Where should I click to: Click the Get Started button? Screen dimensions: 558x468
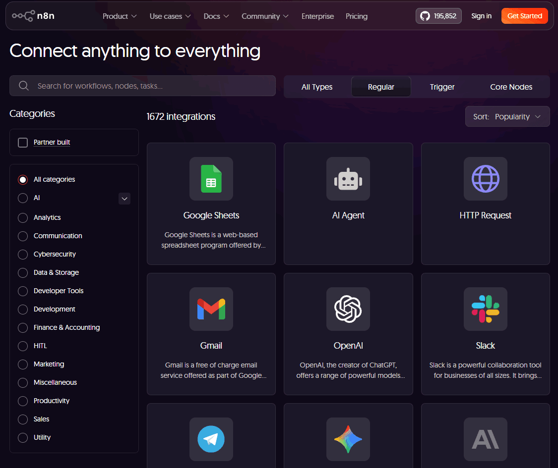(525, 16)
